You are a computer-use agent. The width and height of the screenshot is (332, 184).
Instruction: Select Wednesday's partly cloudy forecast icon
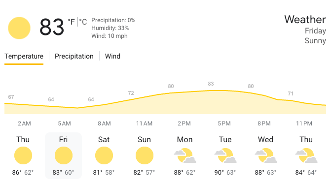(x=266, y=155)
